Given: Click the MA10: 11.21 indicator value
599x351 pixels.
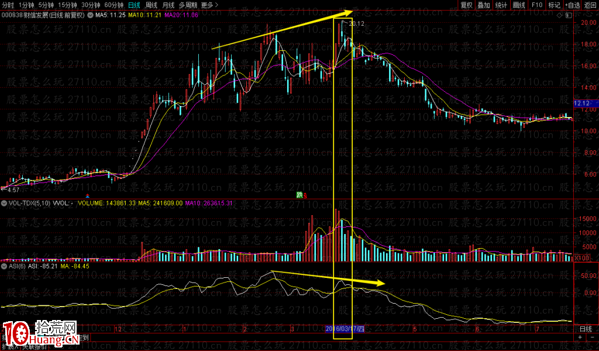Looking at the screenshot, I should [145, 15].
